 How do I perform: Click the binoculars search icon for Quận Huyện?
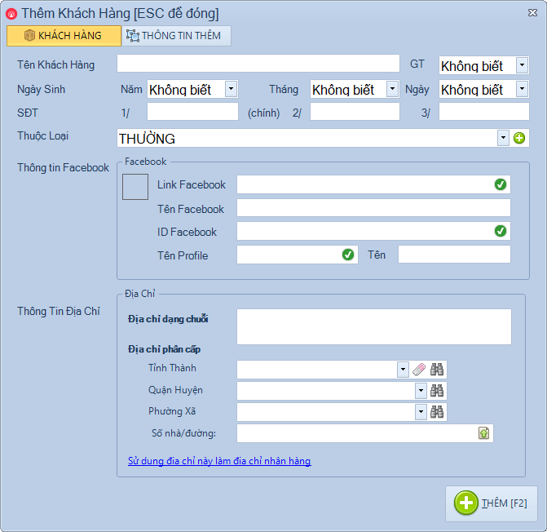point(437,391)
